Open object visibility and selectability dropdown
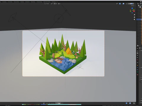The height and width of the screenshot is (106, 142). tap(117, 4)
